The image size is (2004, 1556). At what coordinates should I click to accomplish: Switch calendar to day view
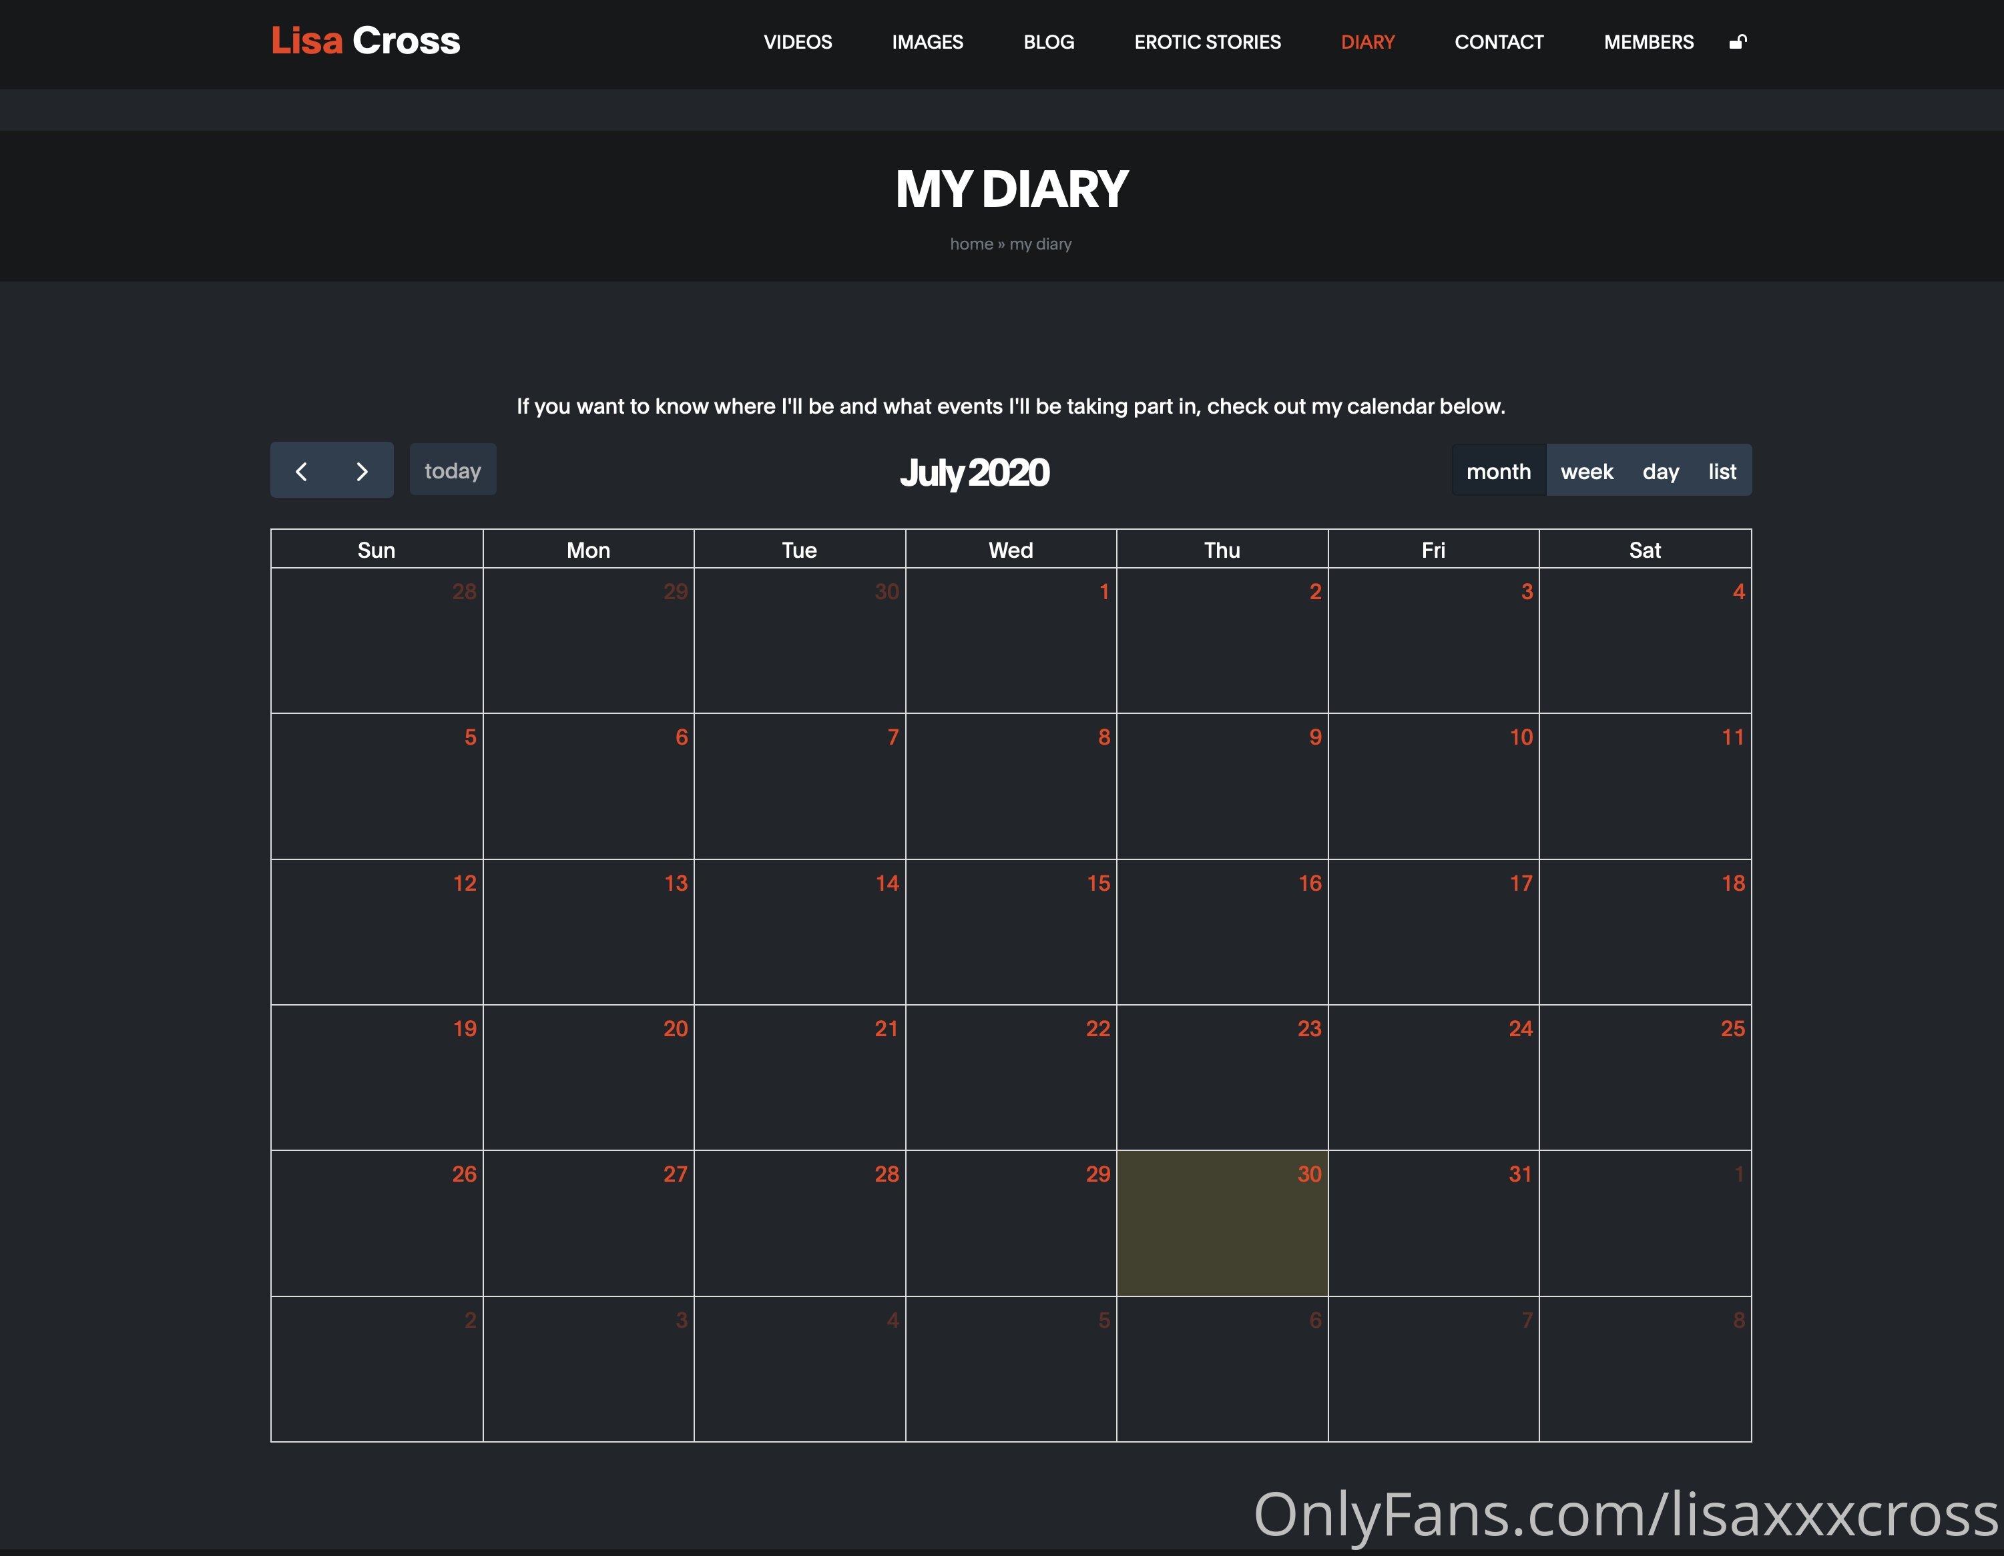click(x=1660, y=471)
